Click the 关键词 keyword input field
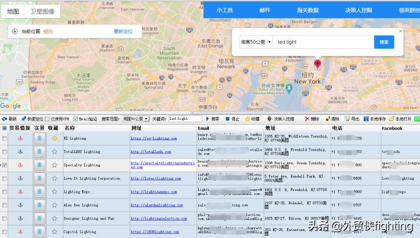420x238 pixels. tap(185, 119)
